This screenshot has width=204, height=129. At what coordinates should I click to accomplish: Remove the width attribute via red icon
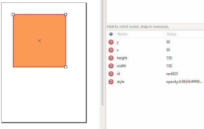[111, 66]
